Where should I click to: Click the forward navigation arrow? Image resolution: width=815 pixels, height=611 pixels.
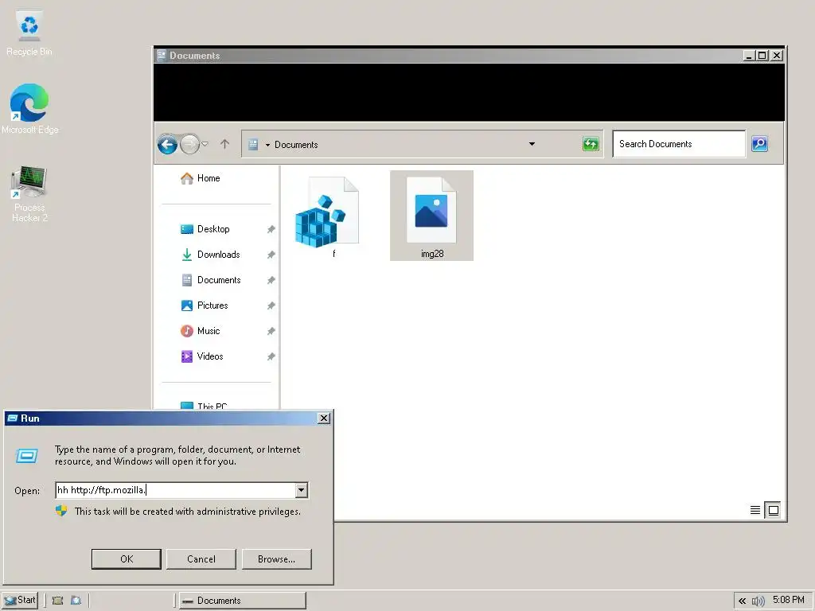click(x=189, y=144)
